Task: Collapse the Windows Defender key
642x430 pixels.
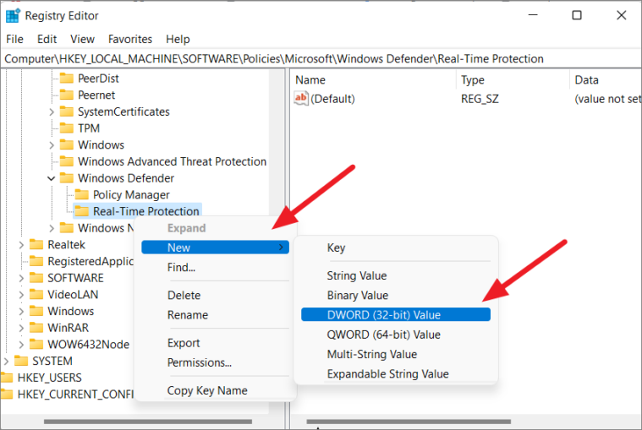Action: coord(52,178)
